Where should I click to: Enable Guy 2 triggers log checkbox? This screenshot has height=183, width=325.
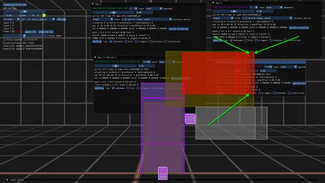pos(256,40)
